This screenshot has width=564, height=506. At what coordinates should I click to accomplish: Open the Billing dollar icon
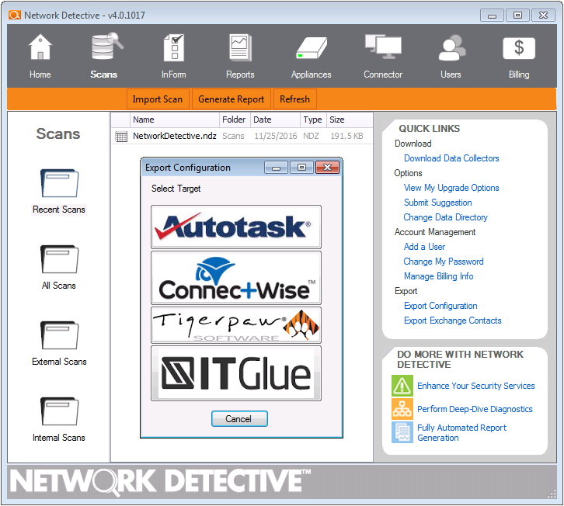[519, 48]
